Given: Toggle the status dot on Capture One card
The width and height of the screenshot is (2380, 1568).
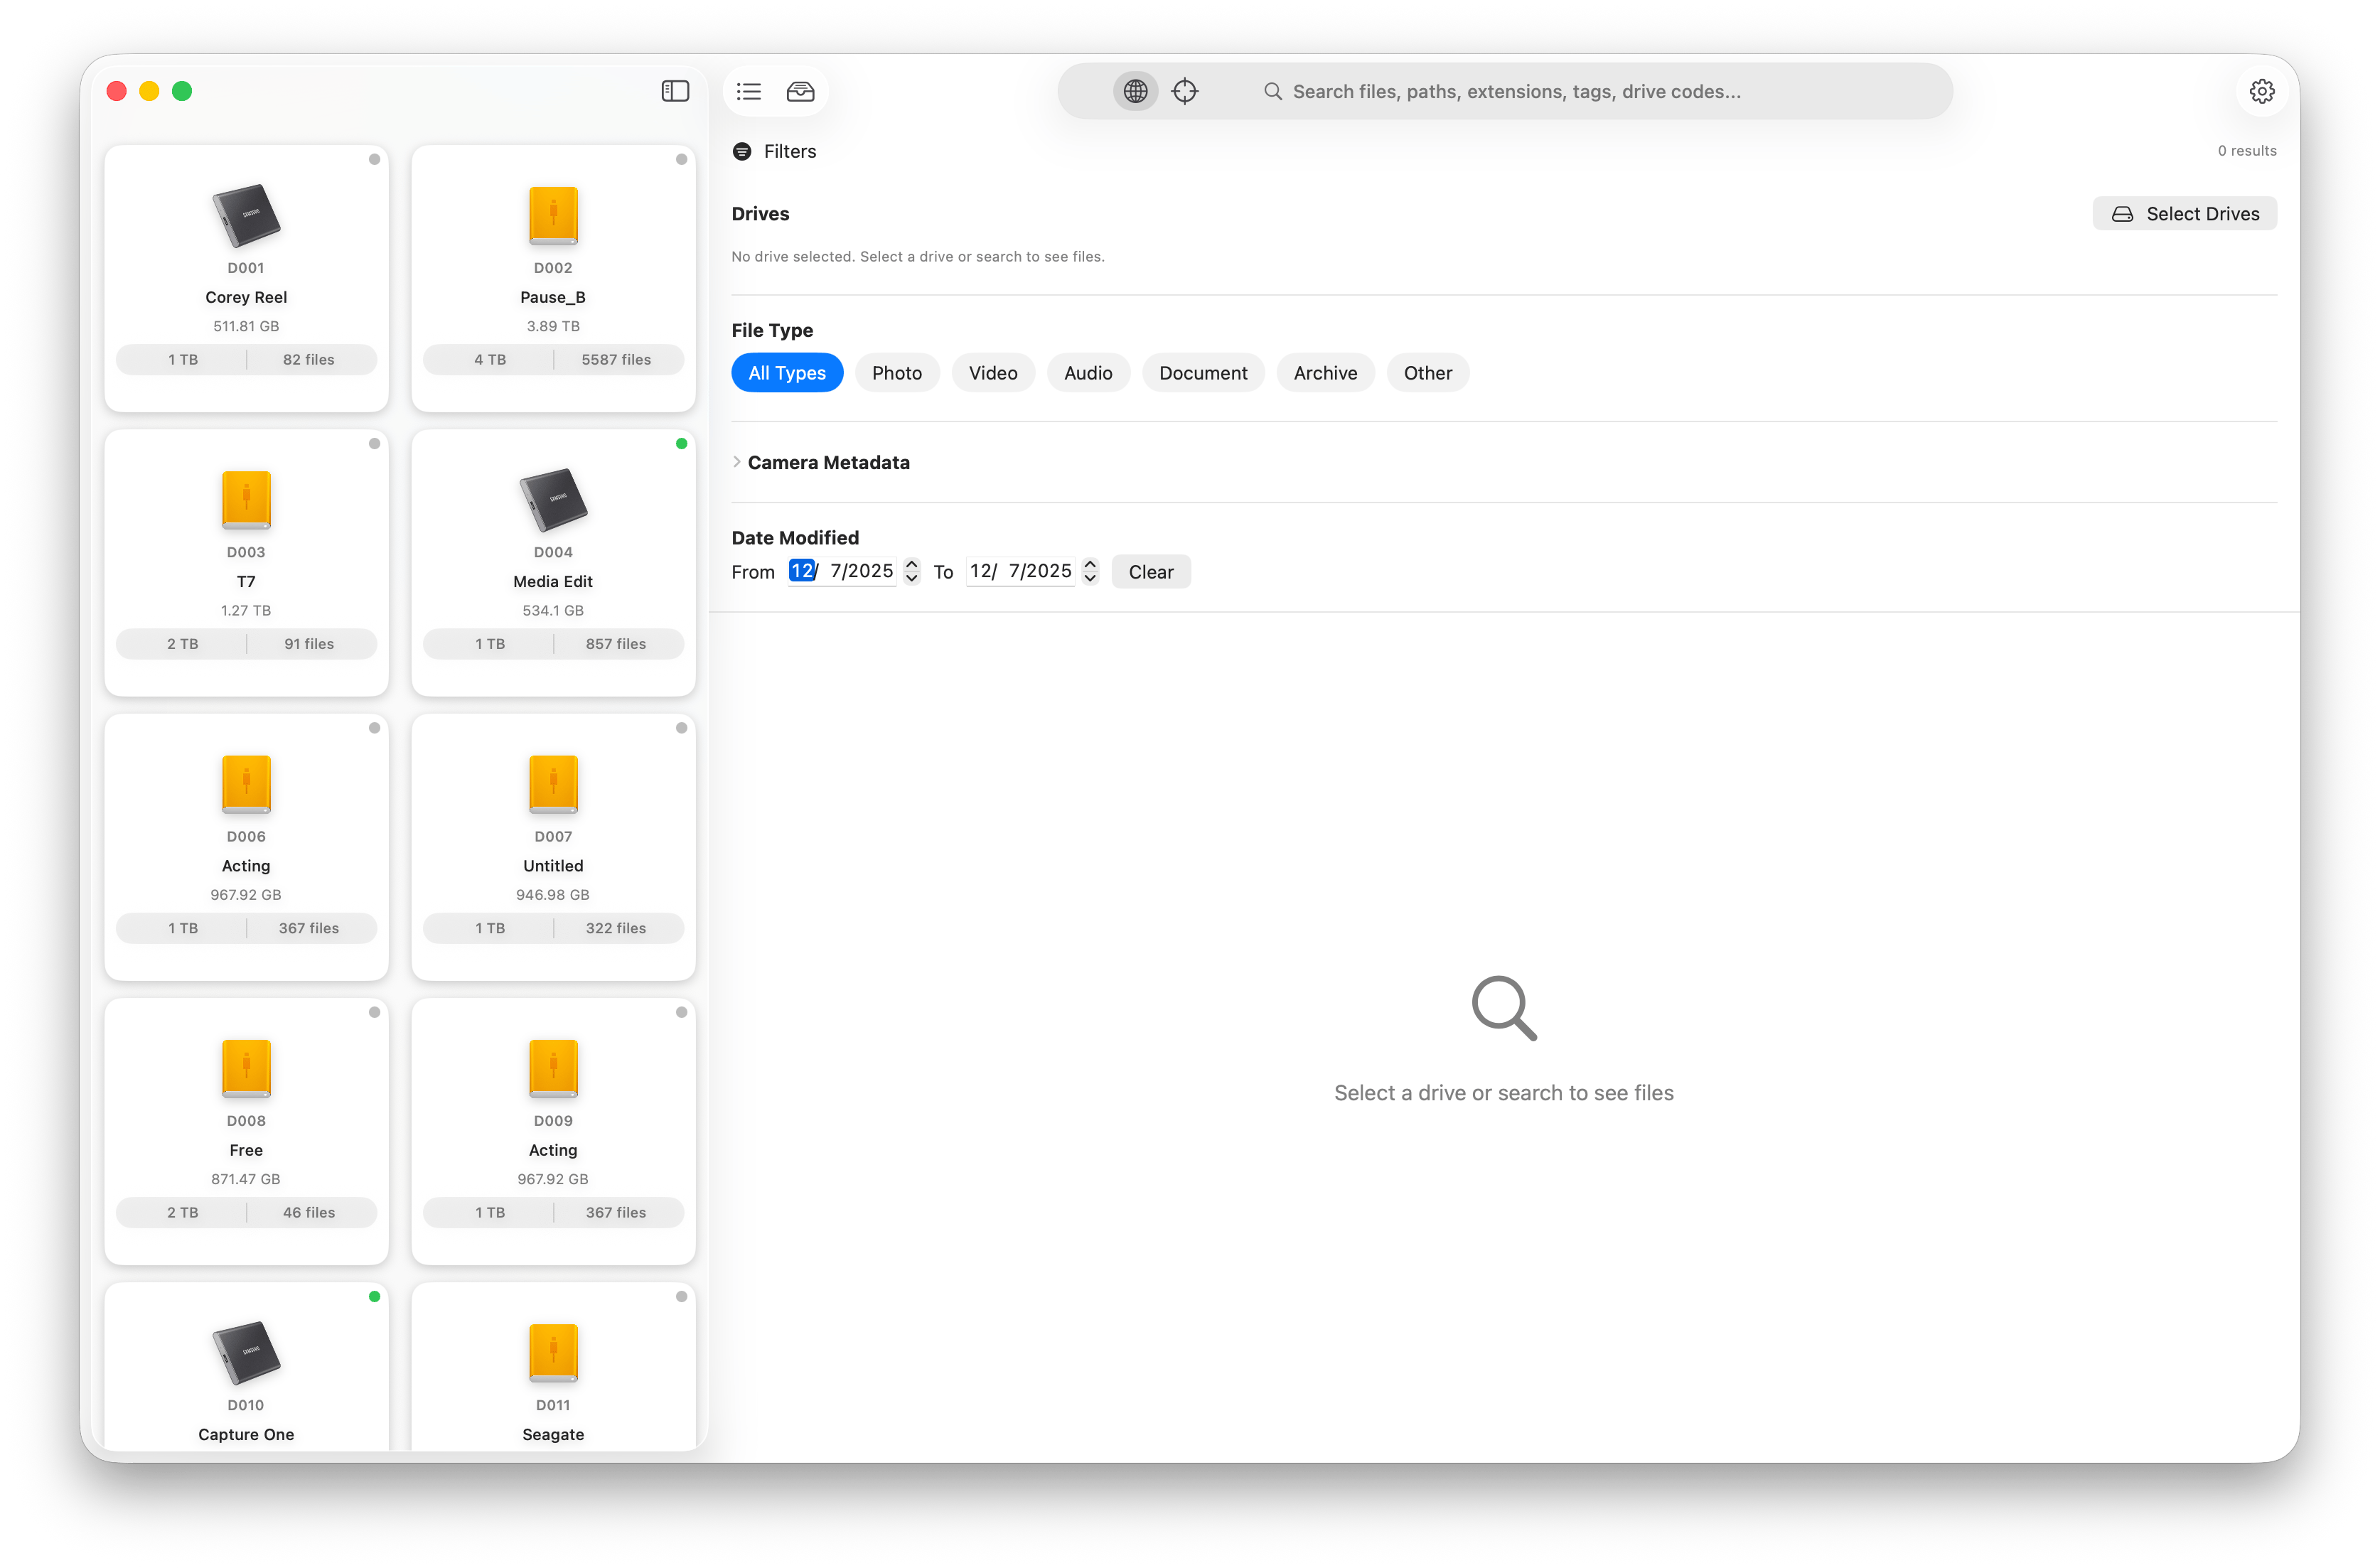Looking at the screenshot, I should [x=374, y=1296].
